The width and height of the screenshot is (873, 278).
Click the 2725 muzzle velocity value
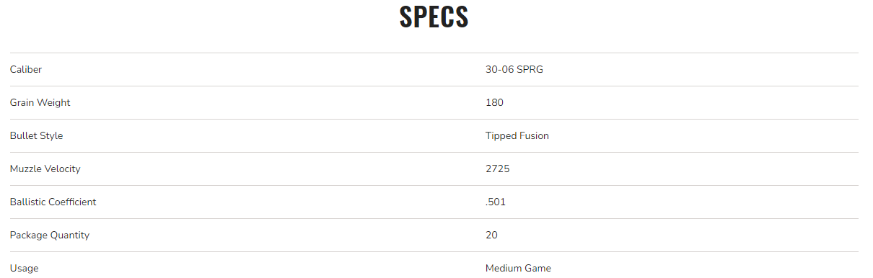click(497, 169)
